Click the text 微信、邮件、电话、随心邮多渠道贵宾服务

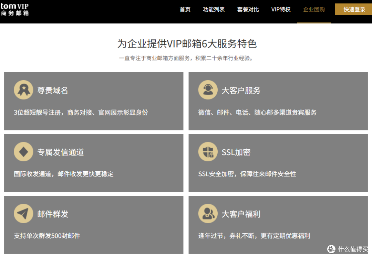click(257, 112)
